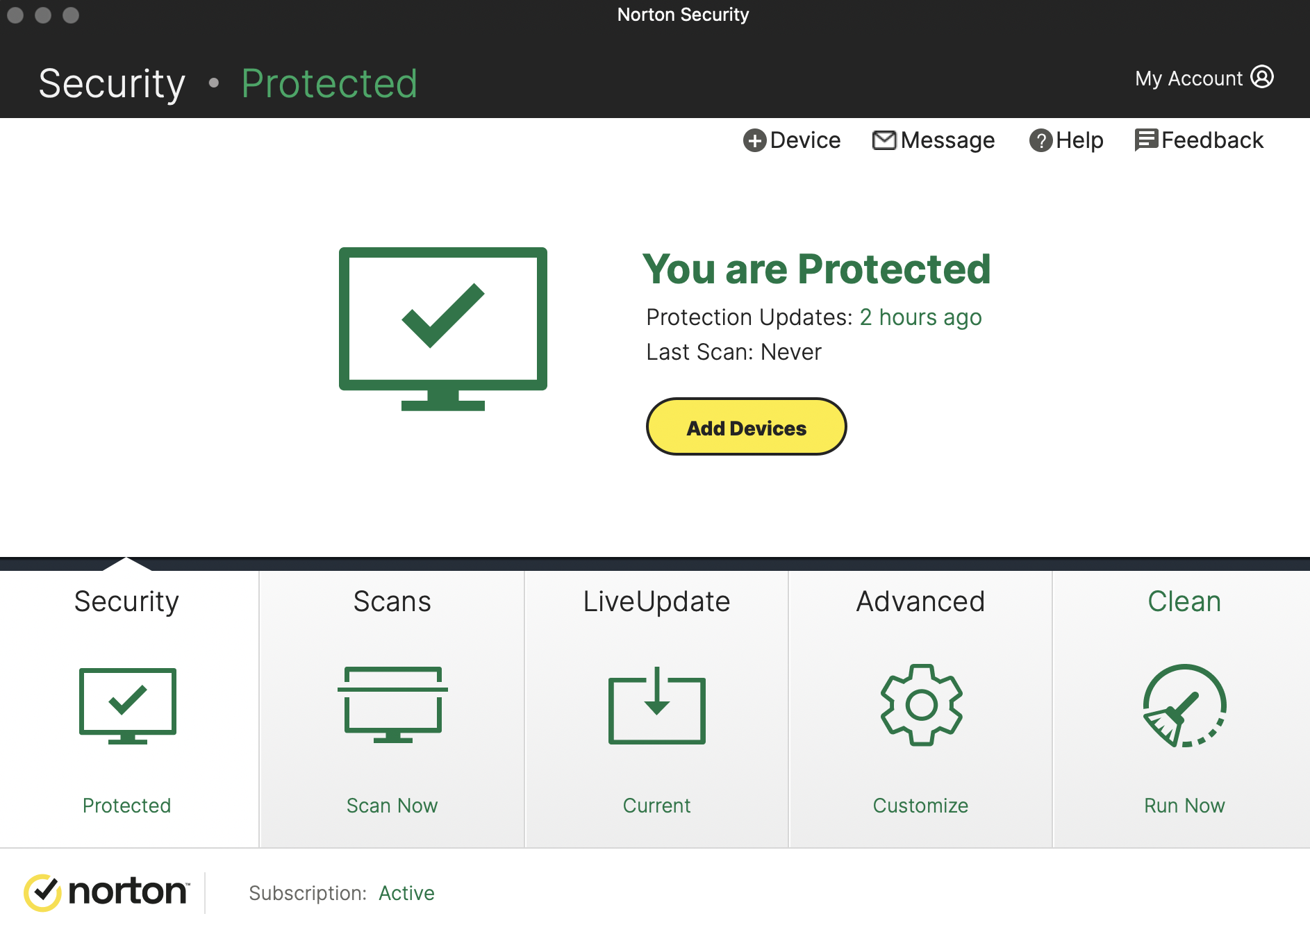This screenshot has width=1310, height=932.
Task: Click the large protected monitor checkmark icon
Action: click(443, 329)
